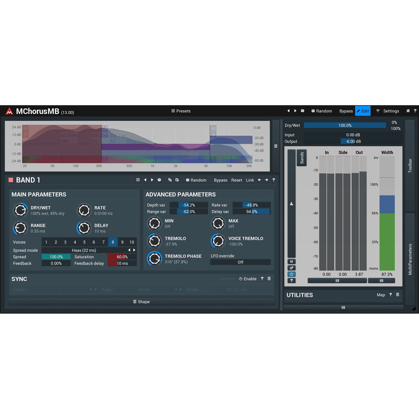Open the Presets browser at the top

pyautogui.click(x=181, y=111)
